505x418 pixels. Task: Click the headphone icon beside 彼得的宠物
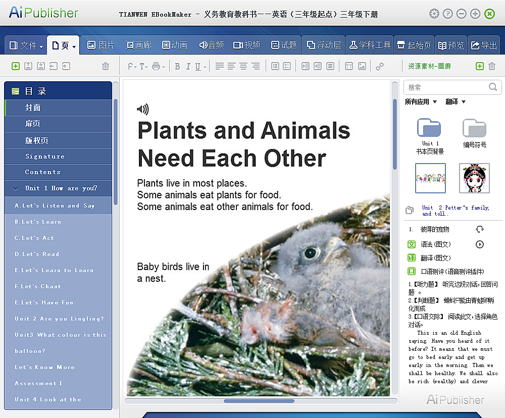click(480, 229)
